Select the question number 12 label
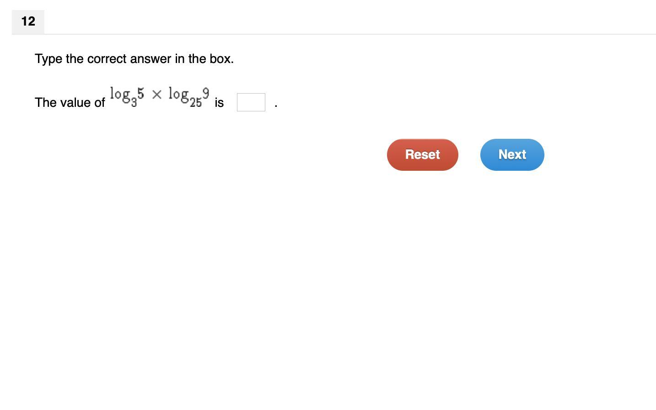The width and height of the screenshot is (656, 410). coord(28,21)
